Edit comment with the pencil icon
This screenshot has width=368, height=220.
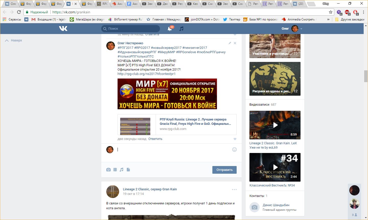click(x=230, y=43)
